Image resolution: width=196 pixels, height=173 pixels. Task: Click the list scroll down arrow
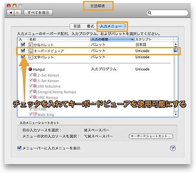coord(176,114)
